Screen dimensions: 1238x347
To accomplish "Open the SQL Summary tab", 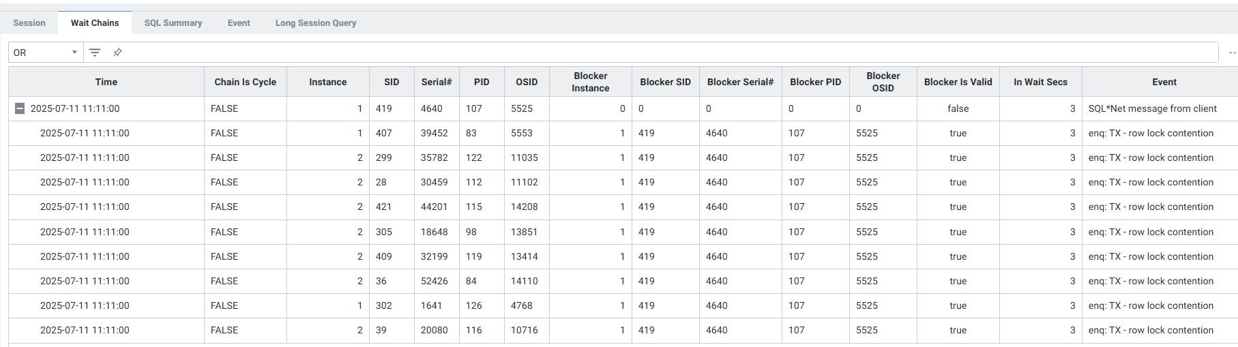I will click(173, 23).
